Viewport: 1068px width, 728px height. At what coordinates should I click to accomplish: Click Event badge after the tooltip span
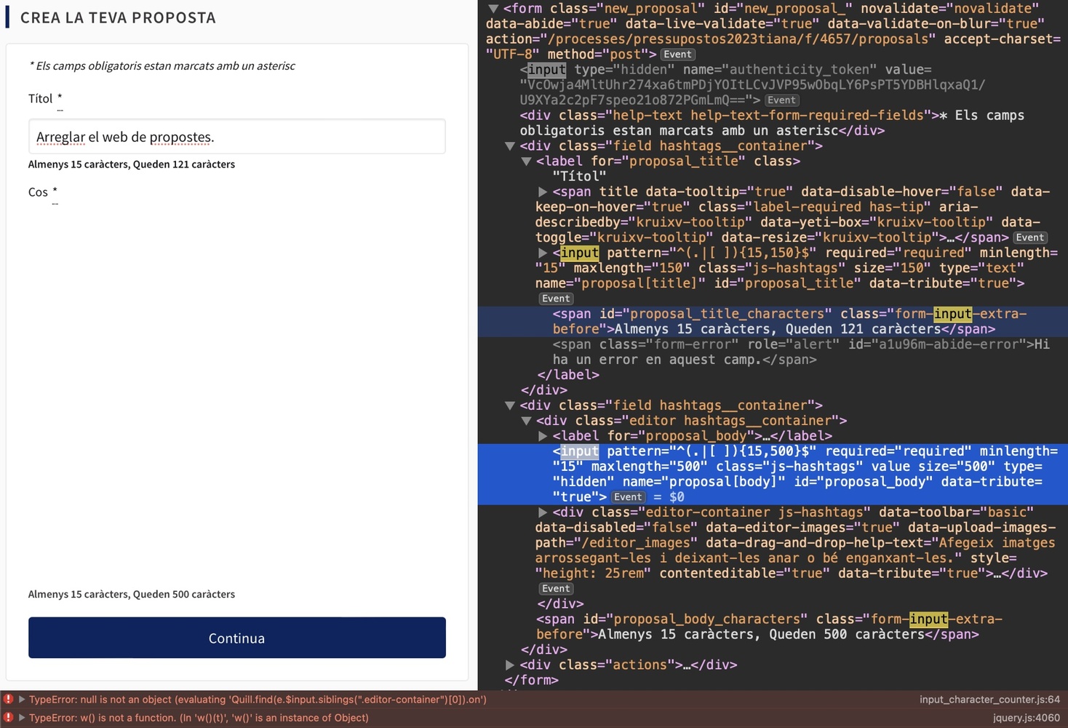click(x=1029, y=238)
